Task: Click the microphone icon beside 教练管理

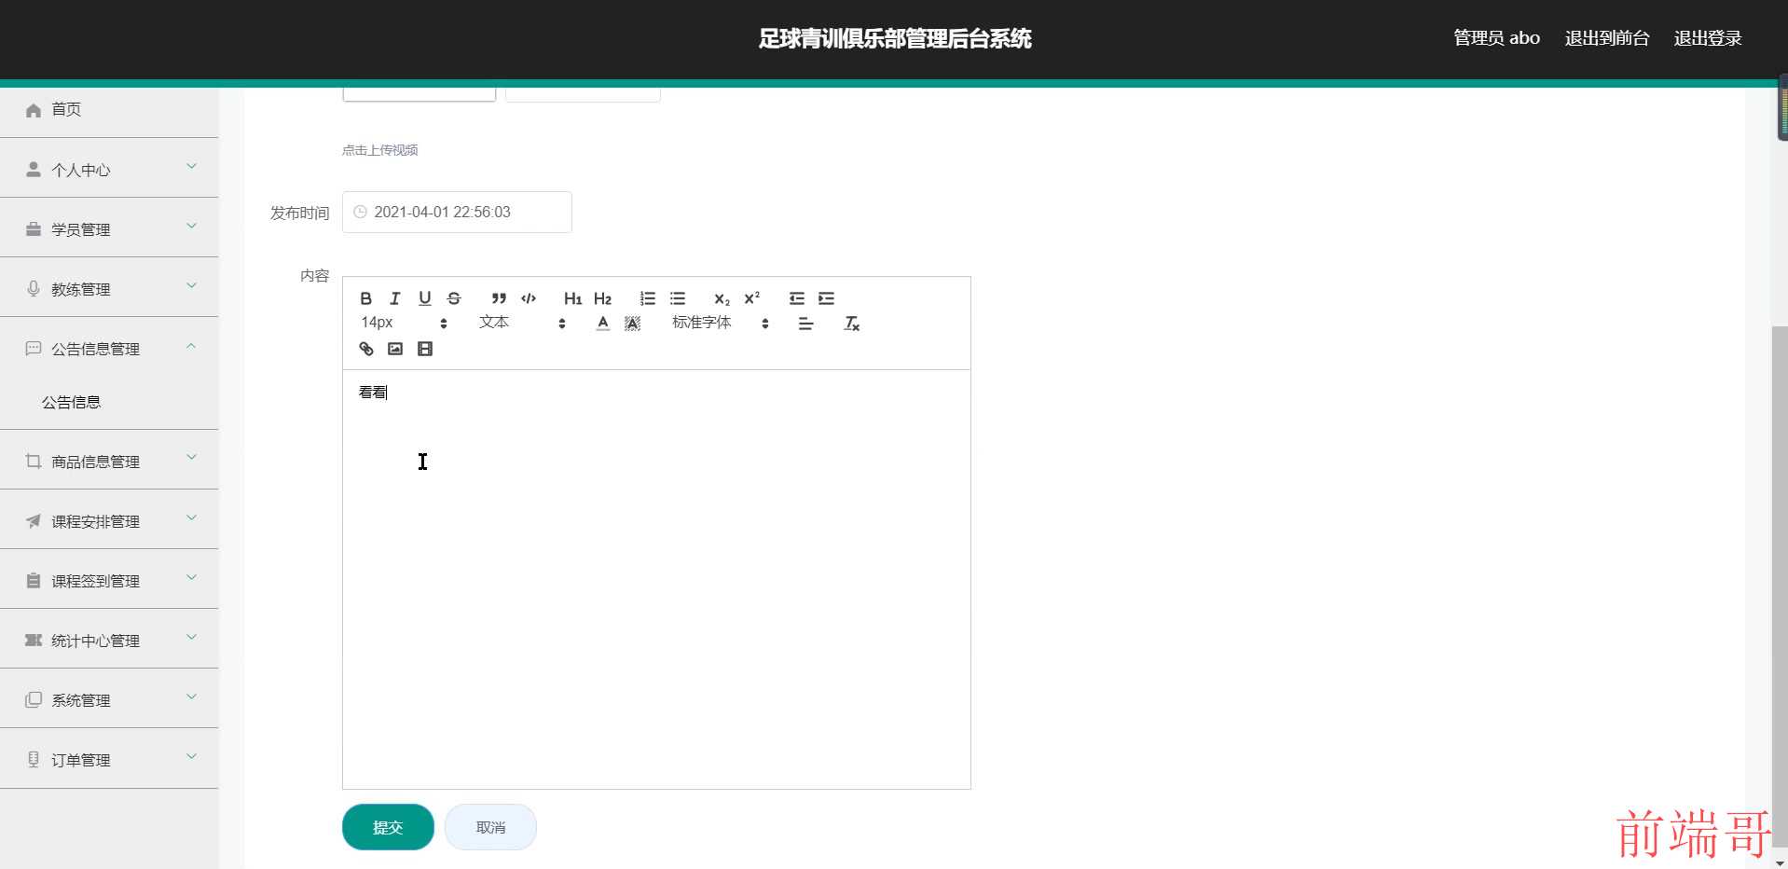Action: pyautogui.click(x=34, y=288)
